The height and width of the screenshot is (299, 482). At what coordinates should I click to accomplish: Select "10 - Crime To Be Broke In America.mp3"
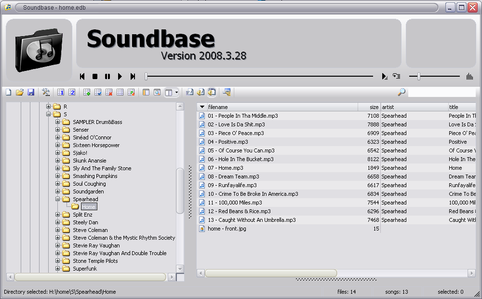coord(253,194)
